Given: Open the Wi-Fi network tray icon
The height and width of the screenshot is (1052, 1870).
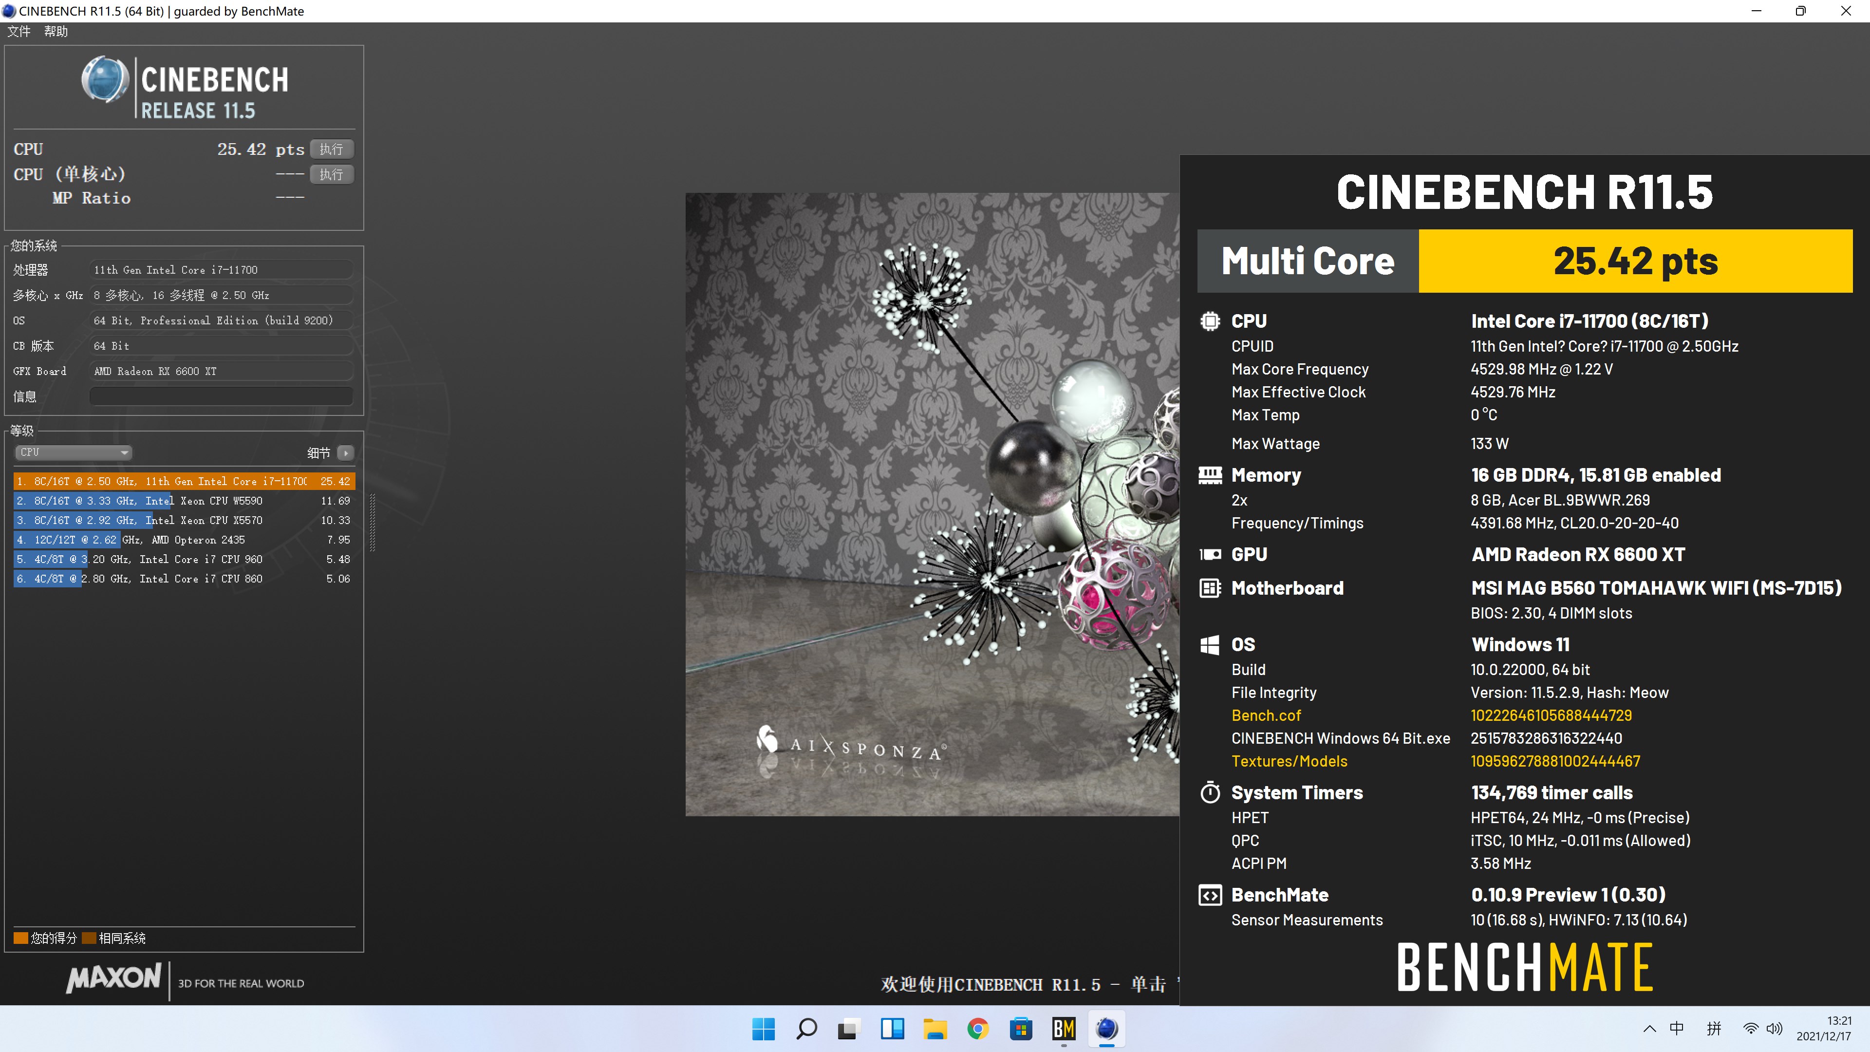Looking at the screenshot, I should tap(1751, 1029).
